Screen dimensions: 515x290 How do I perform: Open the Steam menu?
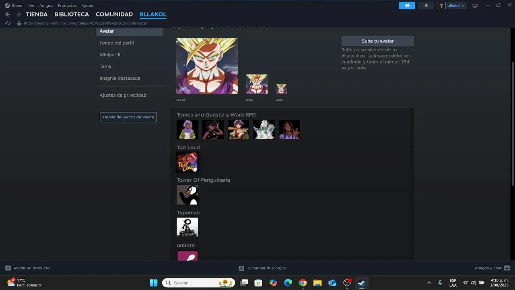pos(17,6)
